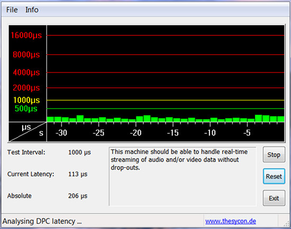Click the 8000µs threshold label
This screenshot has width=291, height=229.
click(26, 54)
